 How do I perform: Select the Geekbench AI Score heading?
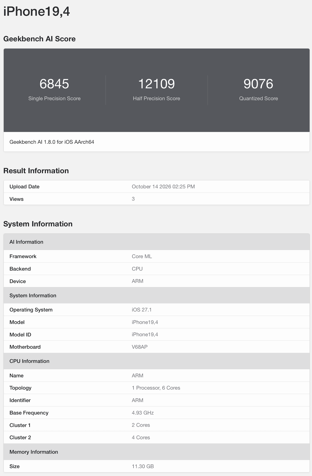[x=40, y=39]
